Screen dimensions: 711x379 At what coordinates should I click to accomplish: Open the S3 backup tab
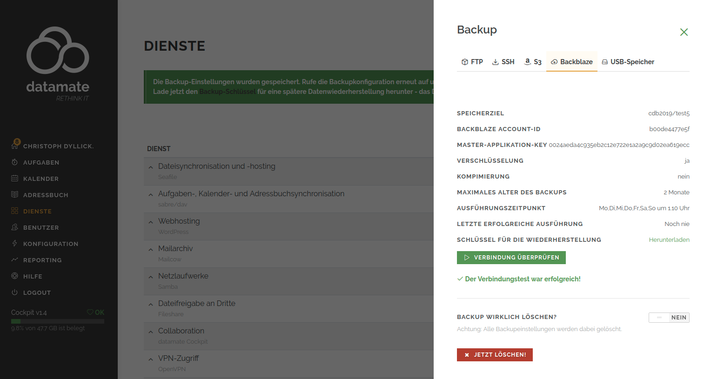(533, 62)
